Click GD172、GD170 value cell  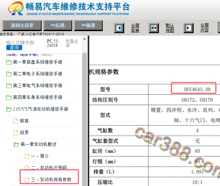[x=197, y=100]
